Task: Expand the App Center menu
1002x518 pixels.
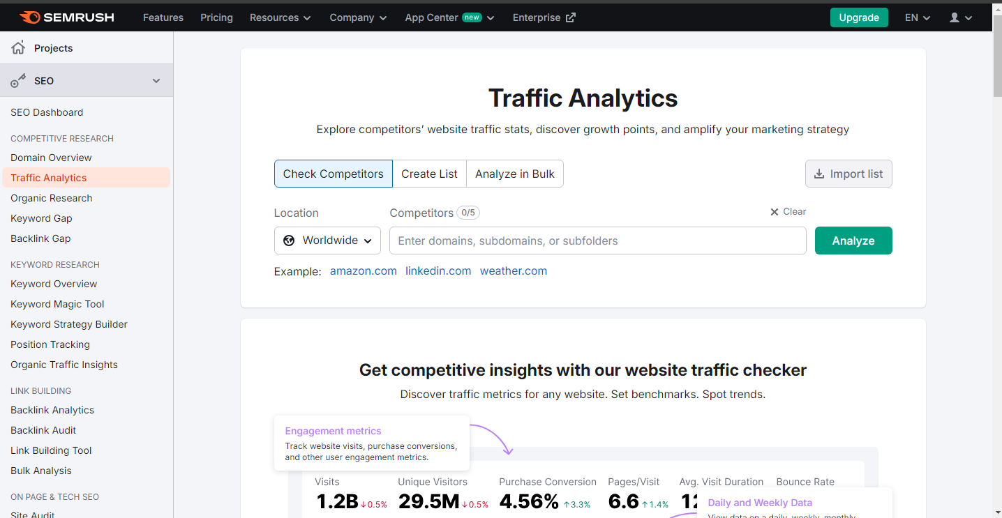Action: coord(449,17)
